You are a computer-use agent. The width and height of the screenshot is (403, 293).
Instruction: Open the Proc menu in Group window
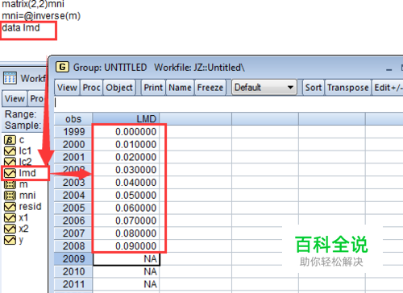91,88
